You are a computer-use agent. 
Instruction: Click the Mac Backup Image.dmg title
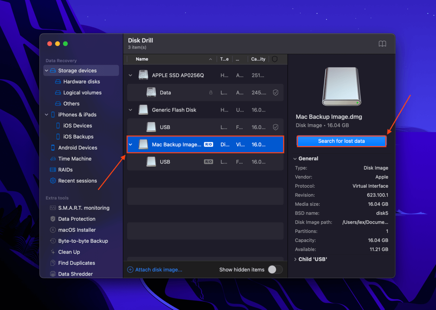click(329, 117)
